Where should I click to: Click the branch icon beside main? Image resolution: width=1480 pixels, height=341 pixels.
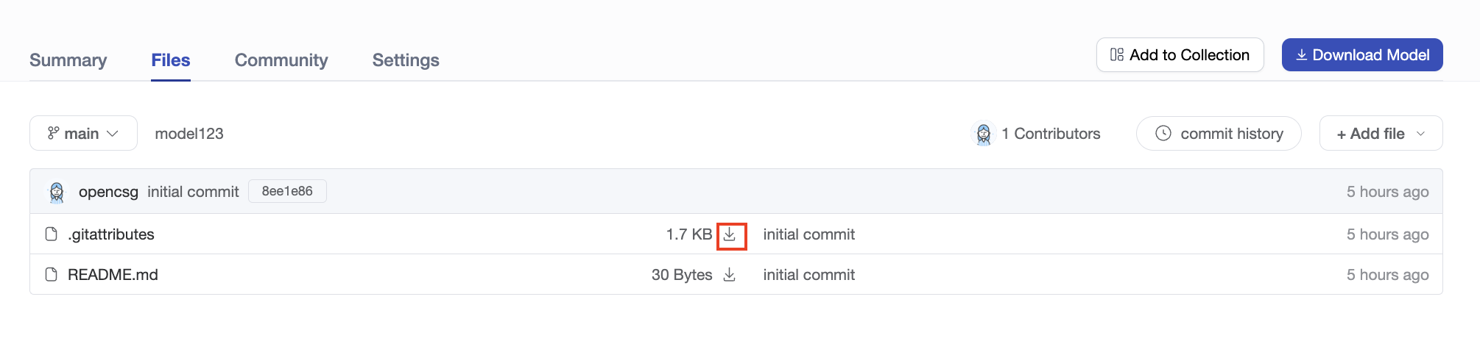click(x=53, y=133)
